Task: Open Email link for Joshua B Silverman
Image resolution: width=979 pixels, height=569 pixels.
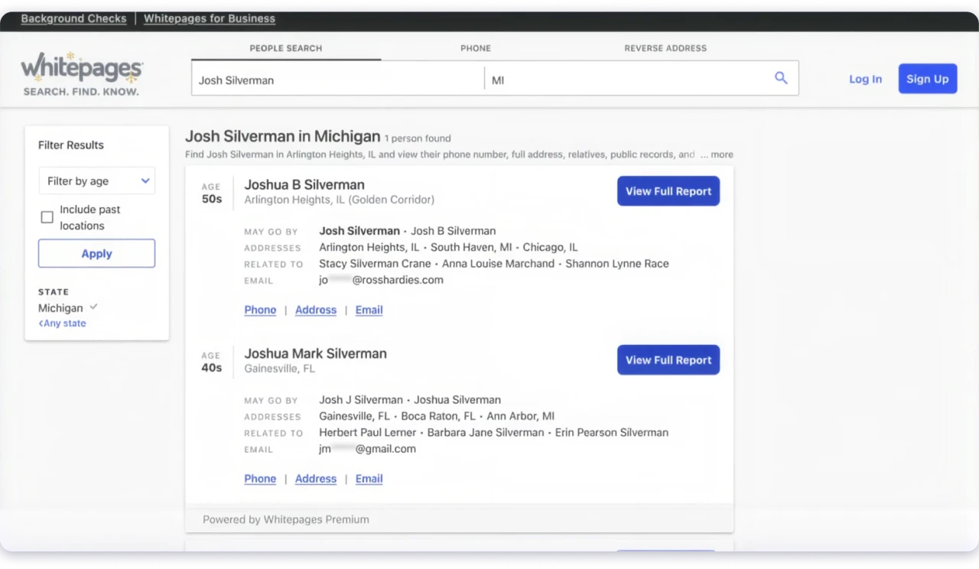Action: (x=369, y=310)
